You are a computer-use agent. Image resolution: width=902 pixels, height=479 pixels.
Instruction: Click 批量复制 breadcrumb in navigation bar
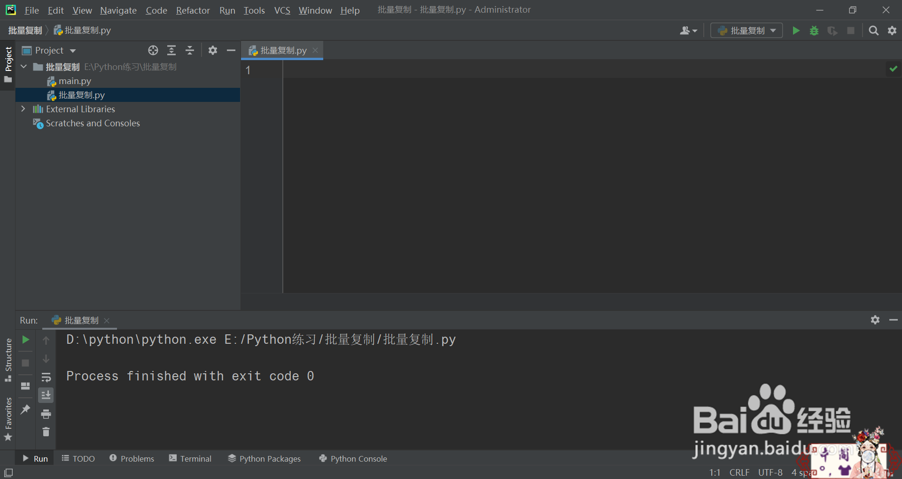click(25, 31)
